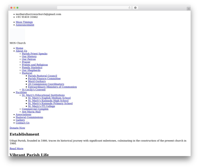Image resolution: width=199 pixels, height=168 pixels.
Task: Open St. Mary's ITI College link
Action: [x=41, y=106]
